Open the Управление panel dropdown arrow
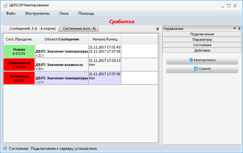This screenshot has height=153, width=243. (235, 28)
